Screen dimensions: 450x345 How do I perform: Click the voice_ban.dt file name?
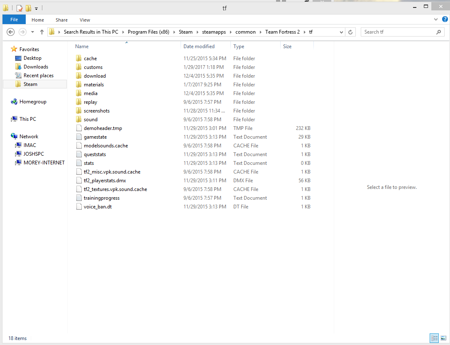pyautogui.click(x=98, y=207)
